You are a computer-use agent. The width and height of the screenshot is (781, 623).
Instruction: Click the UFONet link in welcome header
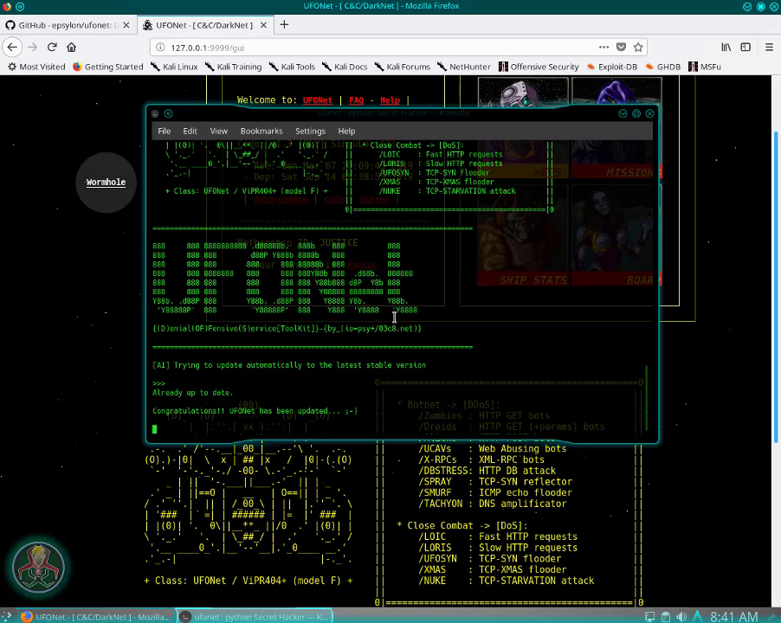click(317, 100)
